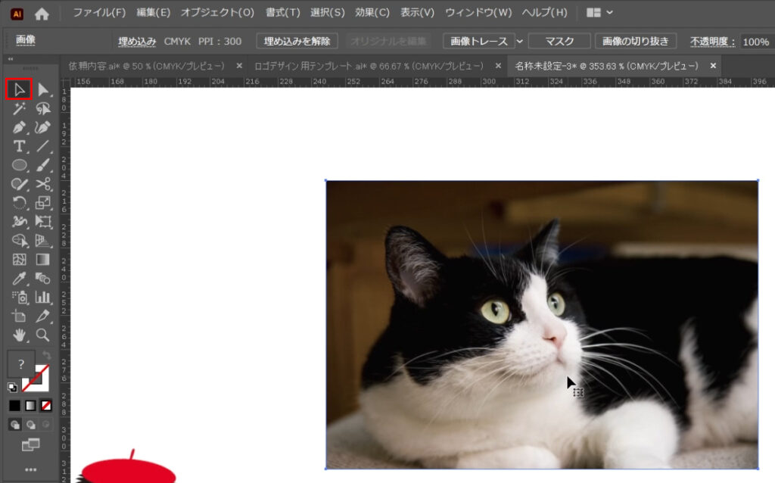Viewport: 775px width, 483px height.
Task: Select the Direct Selection tool
Action: tap(43, 89)
